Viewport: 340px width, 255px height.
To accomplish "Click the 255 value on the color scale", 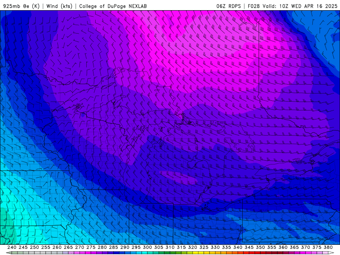I will click(x=45, y=247).
